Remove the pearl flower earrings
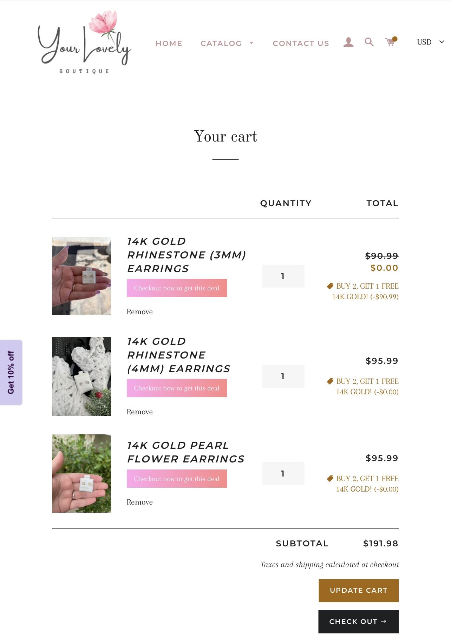The height and width of the screenshot is (644, 451). pyautogui.click(x=139, y=502)
